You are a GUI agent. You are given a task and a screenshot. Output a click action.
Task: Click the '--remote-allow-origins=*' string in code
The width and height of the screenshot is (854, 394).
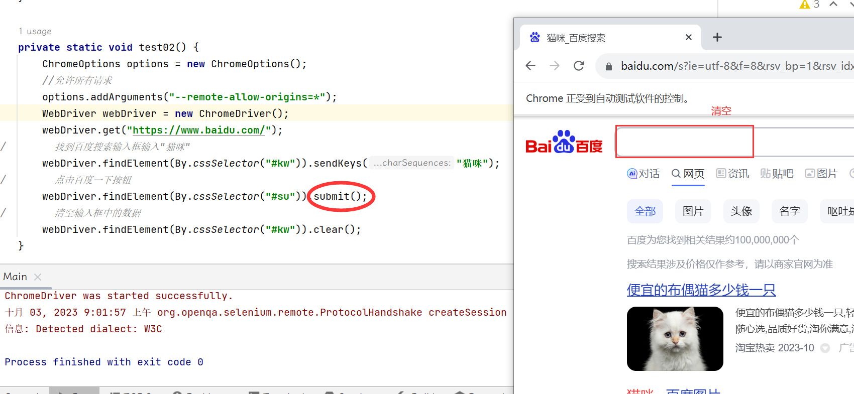point(247,97)
